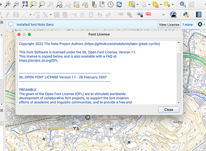This screenshot has width=206, height=151.
Task: Expand the Select Features dropdown arrow
Action: [138, 5]
